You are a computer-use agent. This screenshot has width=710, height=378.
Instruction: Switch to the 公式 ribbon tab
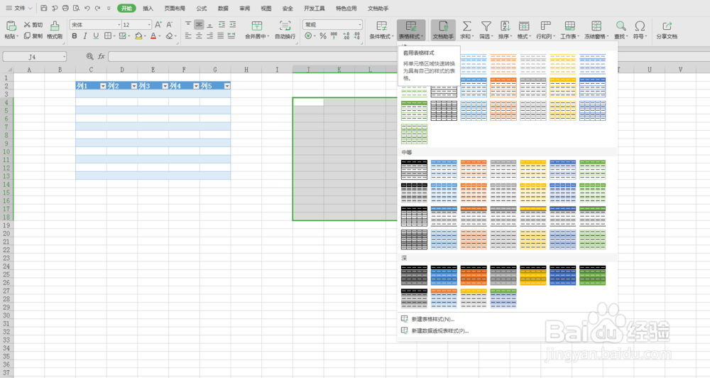click(202, 8)
